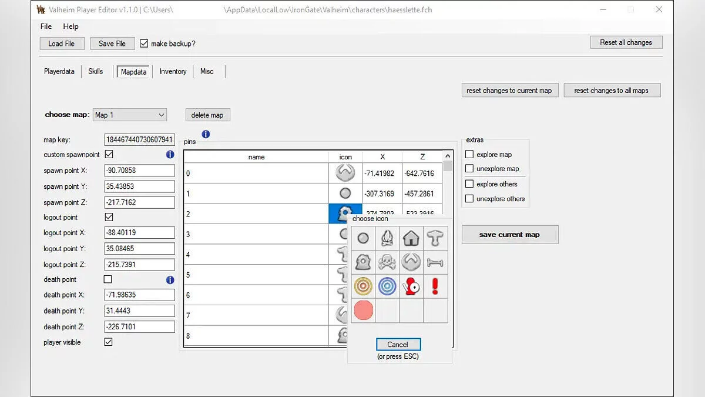Choose the bone-shaped pin icon
The image size is (705, 397).
pos(435,262)
